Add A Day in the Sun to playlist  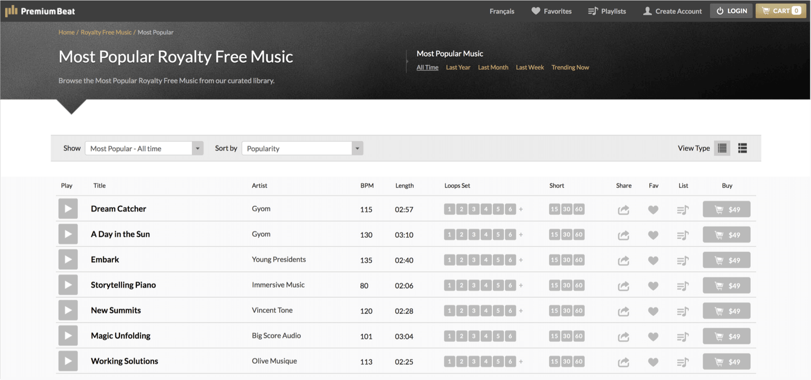click(x=683, y=235)
